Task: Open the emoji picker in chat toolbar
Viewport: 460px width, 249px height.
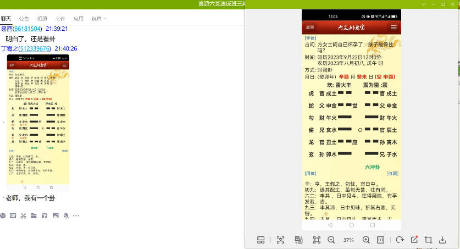Action: [3, 215]
